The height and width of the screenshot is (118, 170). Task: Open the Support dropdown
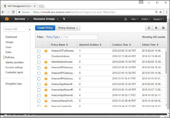click(159, 19)
